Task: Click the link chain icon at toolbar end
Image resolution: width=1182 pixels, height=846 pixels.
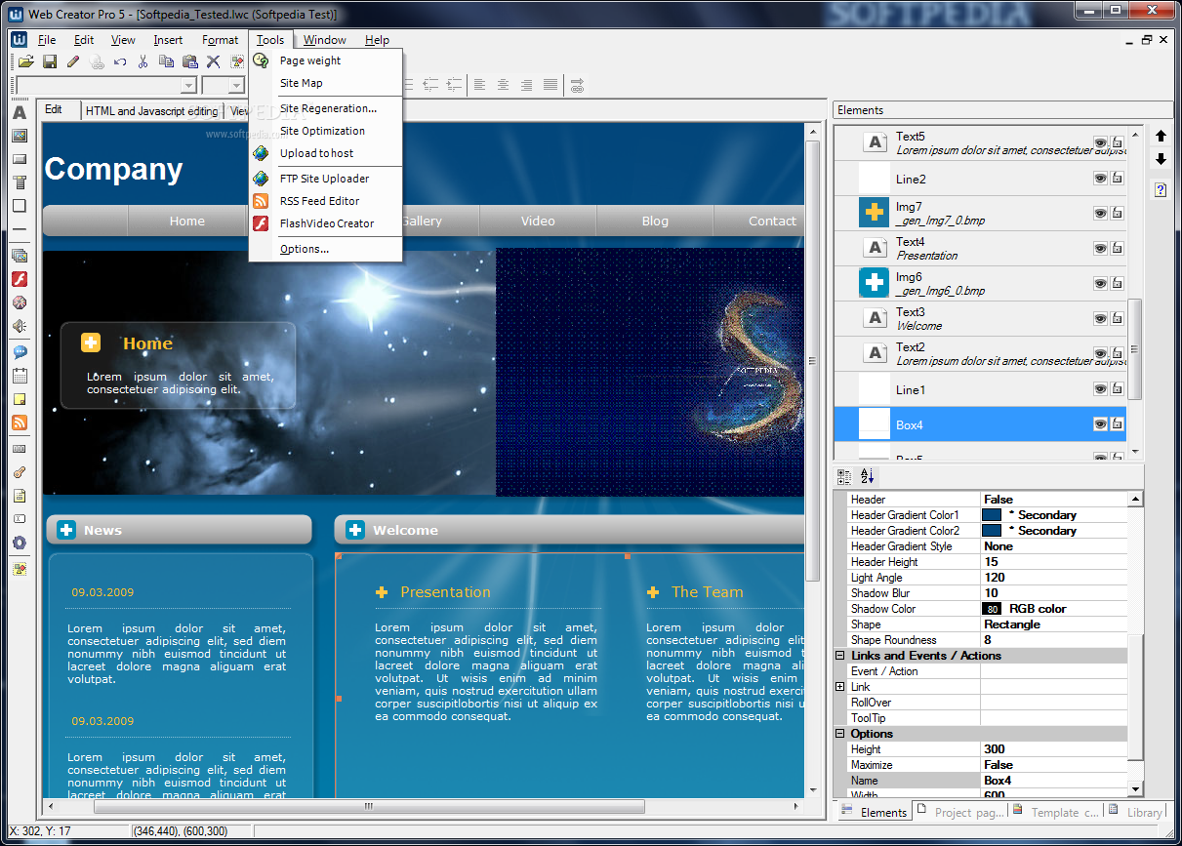Action: (x=577, y=85)
